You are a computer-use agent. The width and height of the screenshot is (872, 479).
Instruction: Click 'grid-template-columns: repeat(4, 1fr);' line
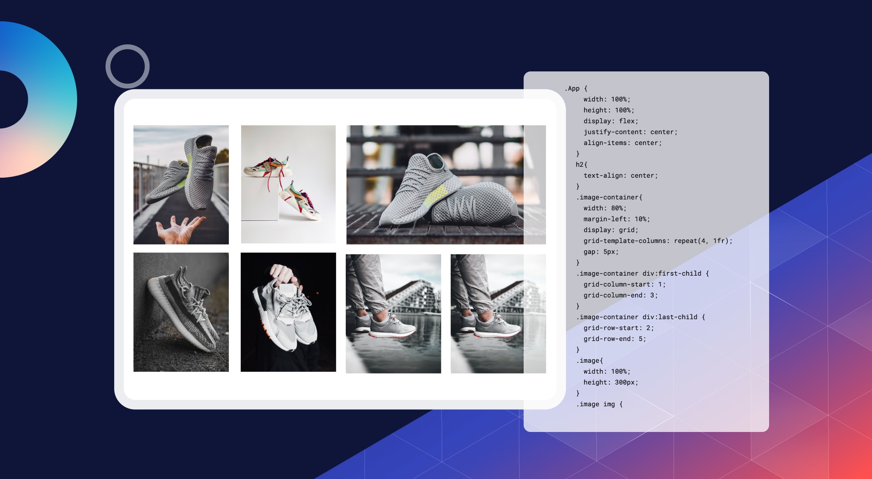(657, 241)
